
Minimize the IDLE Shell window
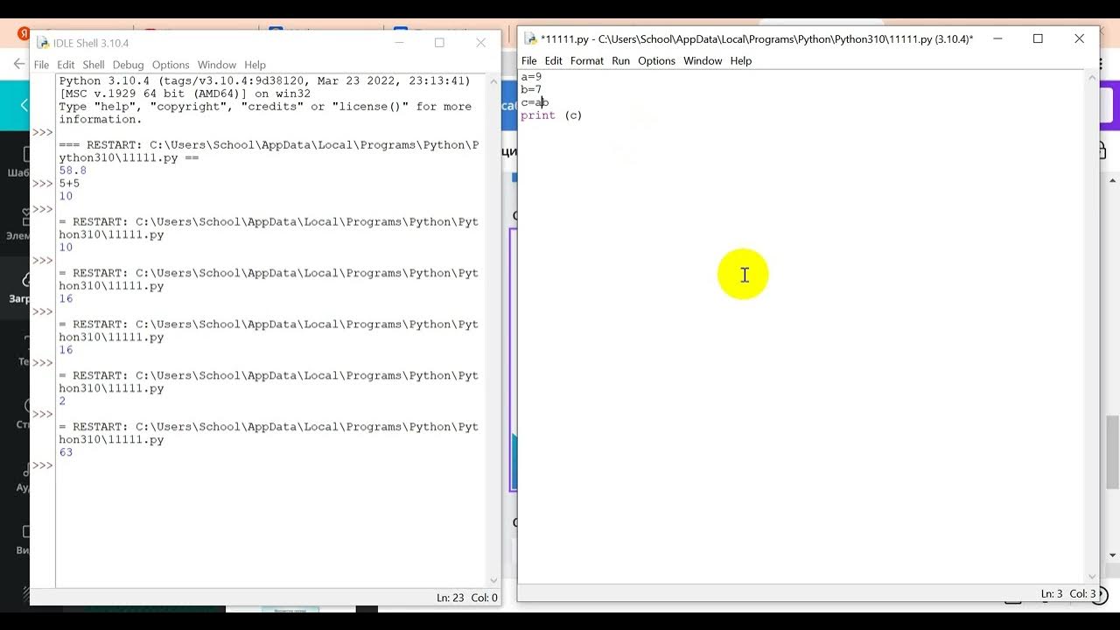click(x=399, y=43)
